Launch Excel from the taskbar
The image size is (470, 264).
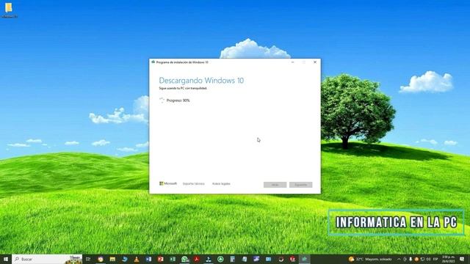[x=173, y=259]
